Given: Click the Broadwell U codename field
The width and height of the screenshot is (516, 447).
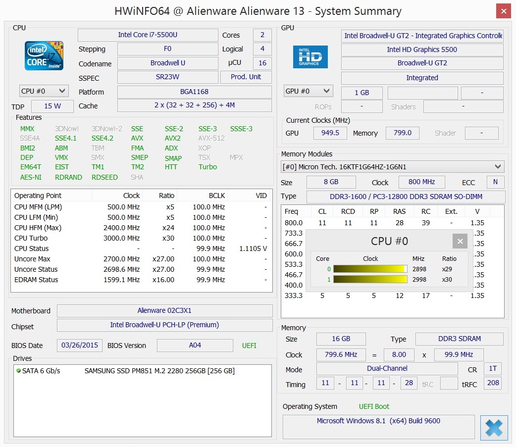Looking at the screenshot, I should 167,63.
